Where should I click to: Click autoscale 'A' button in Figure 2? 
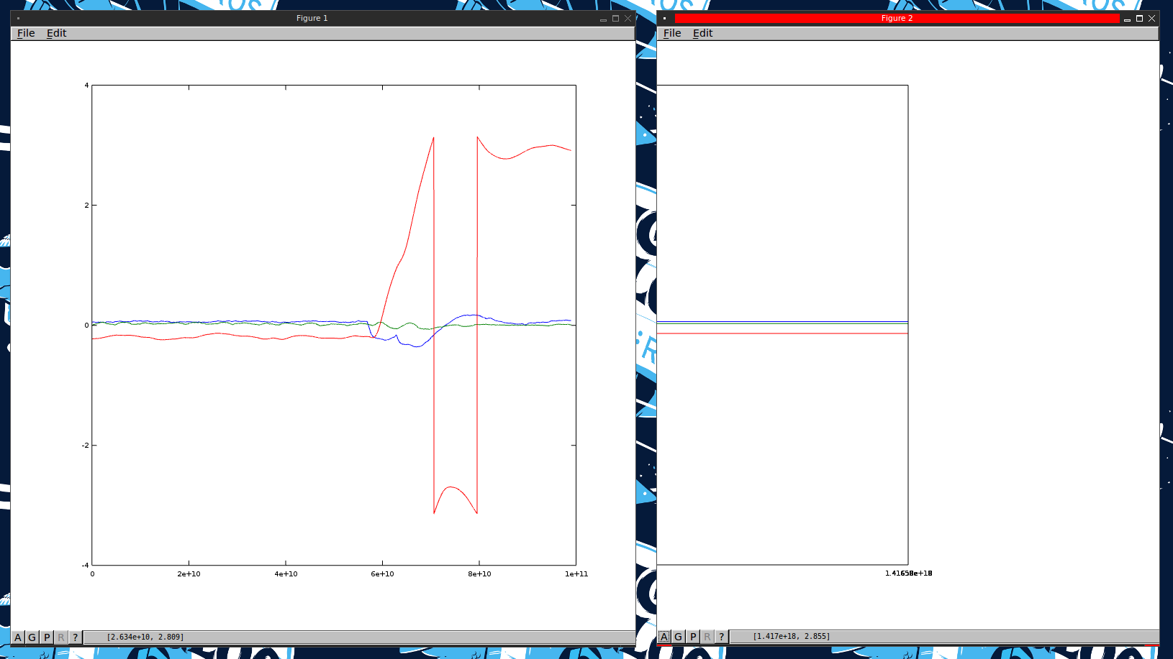tap(664, 637)
